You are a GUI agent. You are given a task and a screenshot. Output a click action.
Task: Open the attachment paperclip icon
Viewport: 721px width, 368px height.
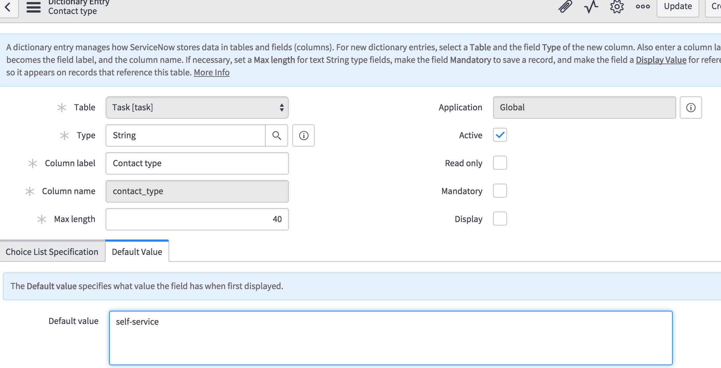(564, 6)
